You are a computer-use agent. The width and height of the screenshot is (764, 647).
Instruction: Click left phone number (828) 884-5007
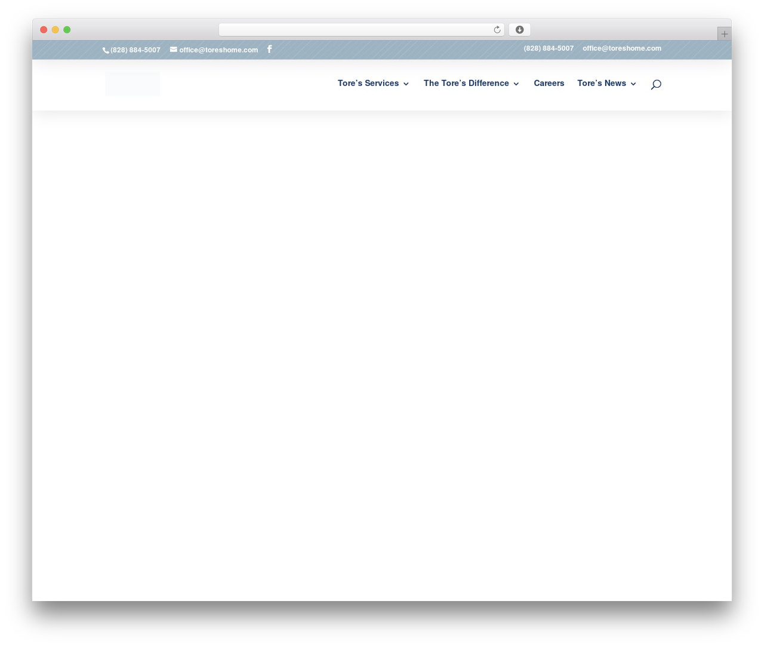tap(135, 50)
